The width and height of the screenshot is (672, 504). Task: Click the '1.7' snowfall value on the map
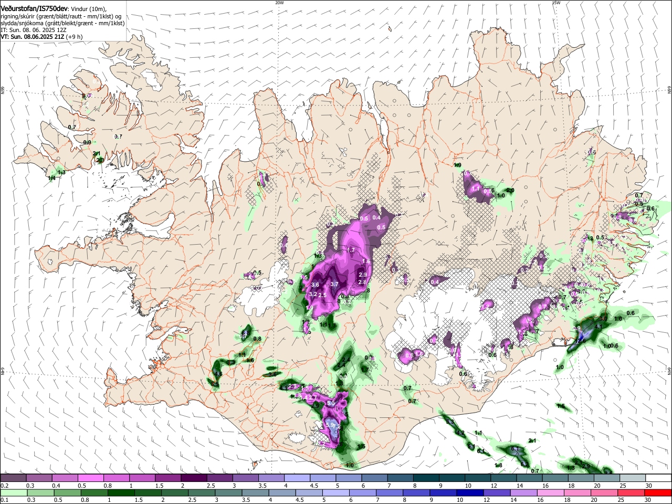pyautogui.click(x=351, y=250)
